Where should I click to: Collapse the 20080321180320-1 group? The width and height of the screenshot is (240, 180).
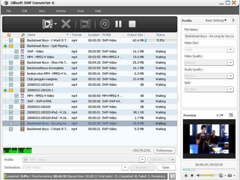pyautogui.click(x=5, y=90)
